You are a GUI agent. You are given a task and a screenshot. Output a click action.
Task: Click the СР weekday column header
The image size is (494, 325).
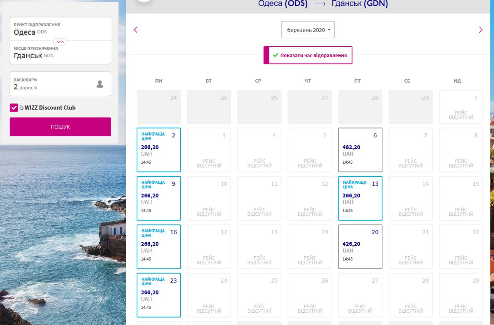258,81
